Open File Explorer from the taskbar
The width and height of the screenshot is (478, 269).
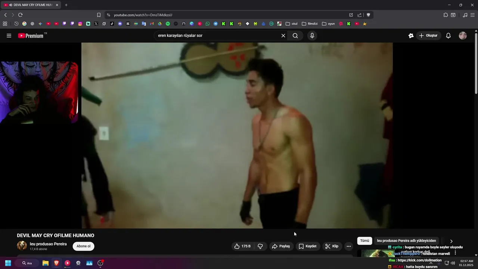[46, 263]
